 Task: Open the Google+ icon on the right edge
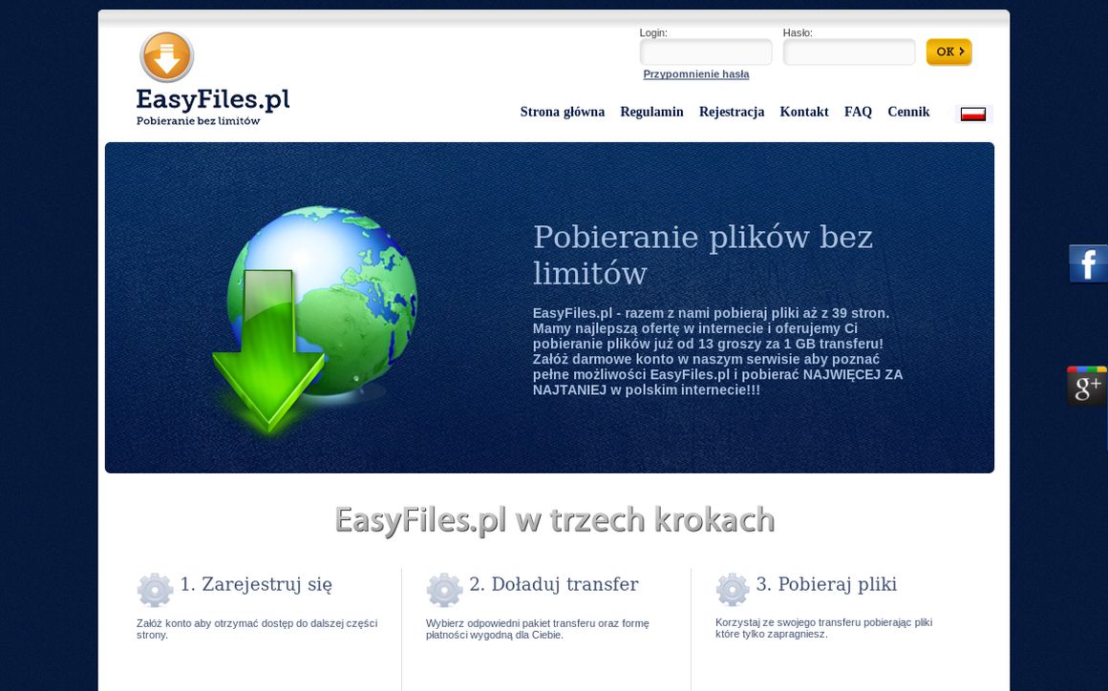[1087, 386]
